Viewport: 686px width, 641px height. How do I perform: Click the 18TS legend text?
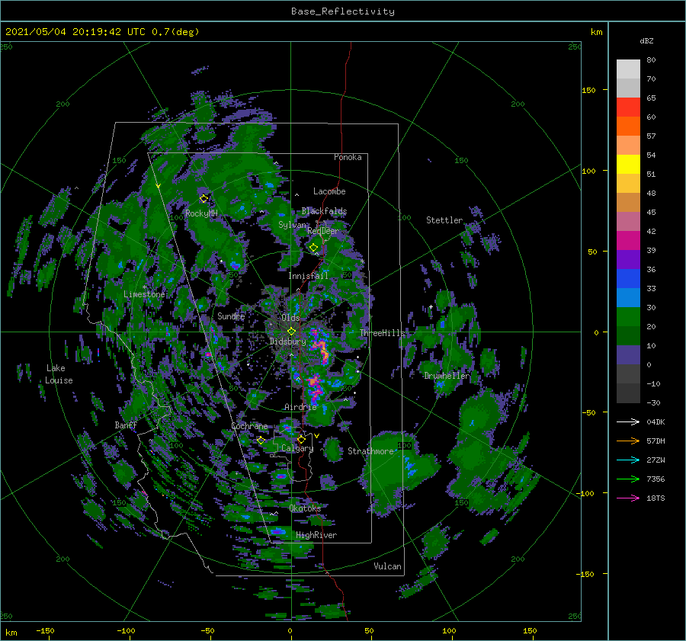pyautogui.click(x=656, y=498)
